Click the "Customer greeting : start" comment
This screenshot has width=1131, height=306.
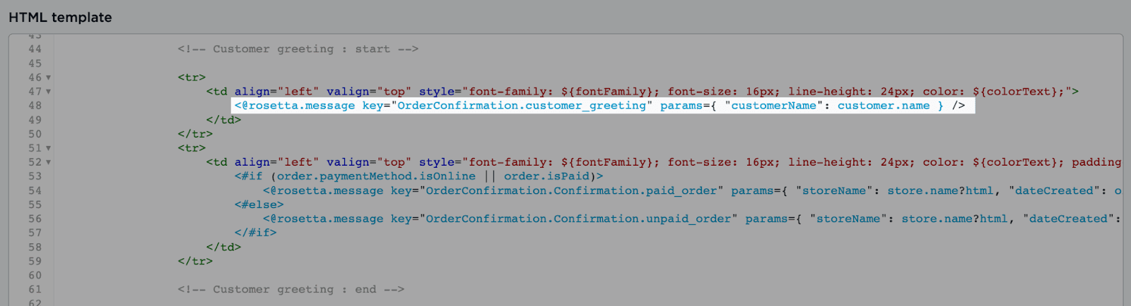point(298,49)
